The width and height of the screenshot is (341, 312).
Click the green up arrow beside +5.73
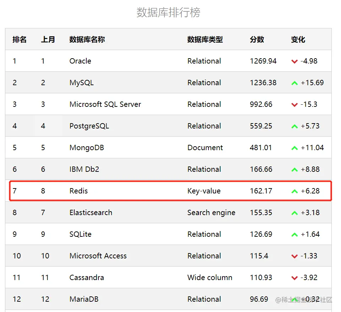tap(294, 126)
